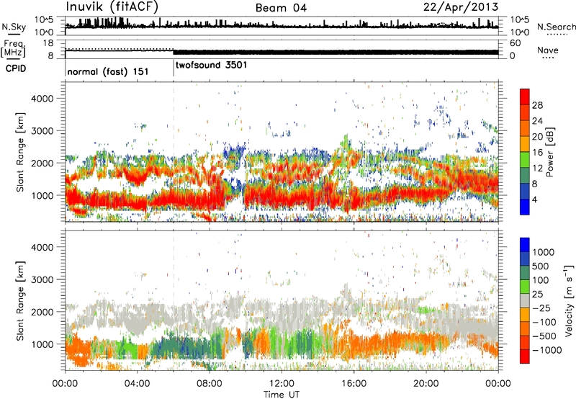Select the "Beam 04" heading
This screenshot has width=576, height=399.
click(x=281, y=8)
